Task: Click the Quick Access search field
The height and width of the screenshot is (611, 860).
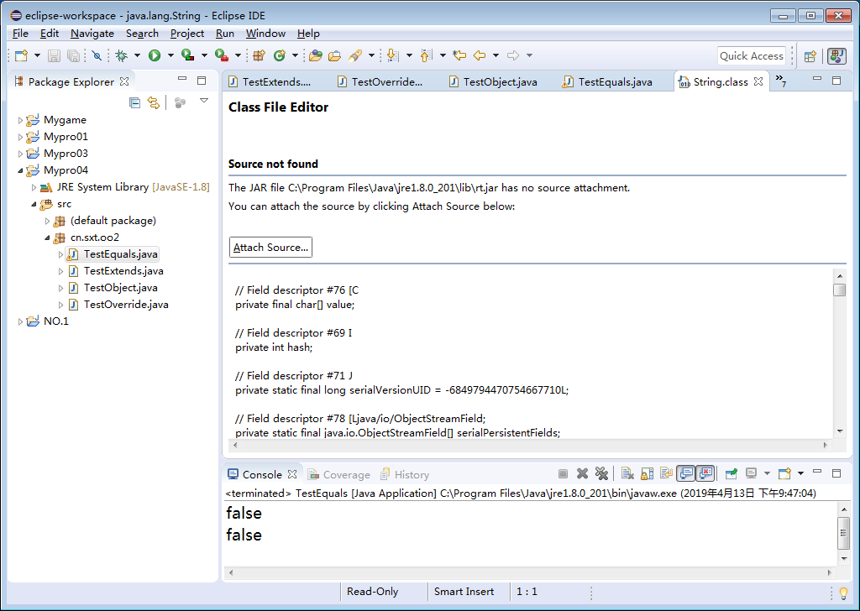Action: [752, 56]
